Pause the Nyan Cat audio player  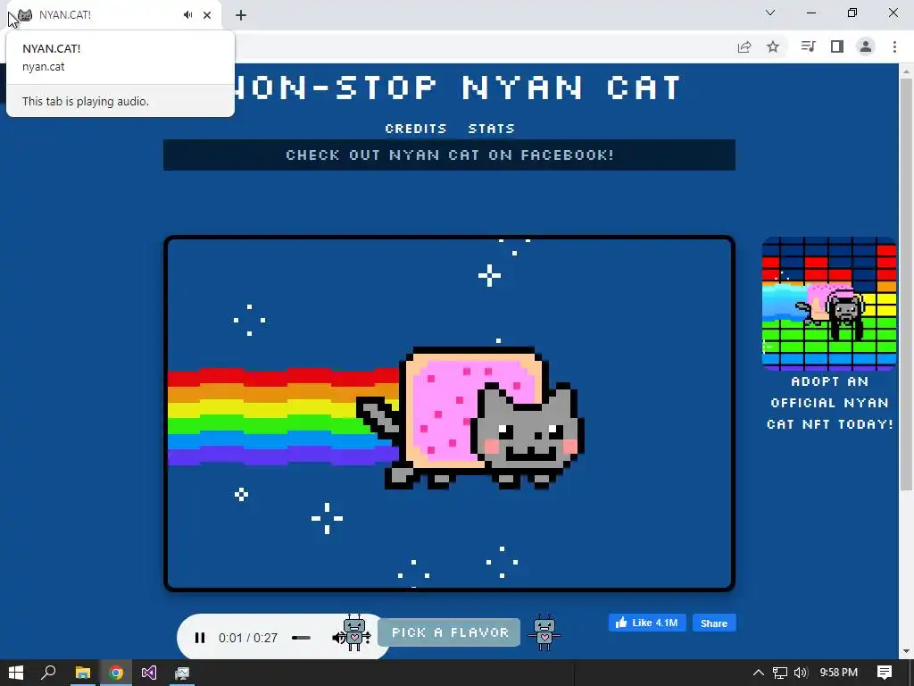tap(199, 638)
